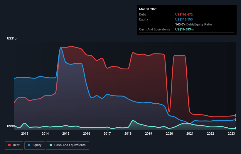Click the 2014 x-axis label

45,134
